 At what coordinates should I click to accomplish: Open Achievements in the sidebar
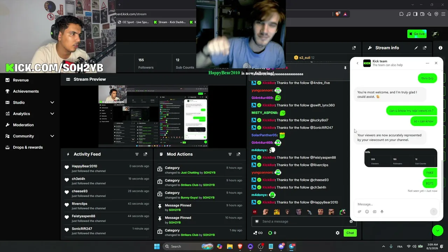26,91
